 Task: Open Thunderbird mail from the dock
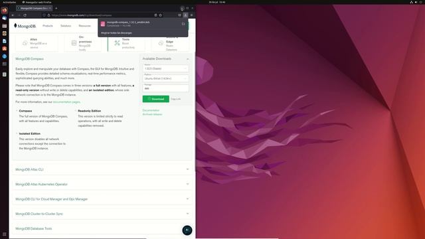[x=5, y=18]
